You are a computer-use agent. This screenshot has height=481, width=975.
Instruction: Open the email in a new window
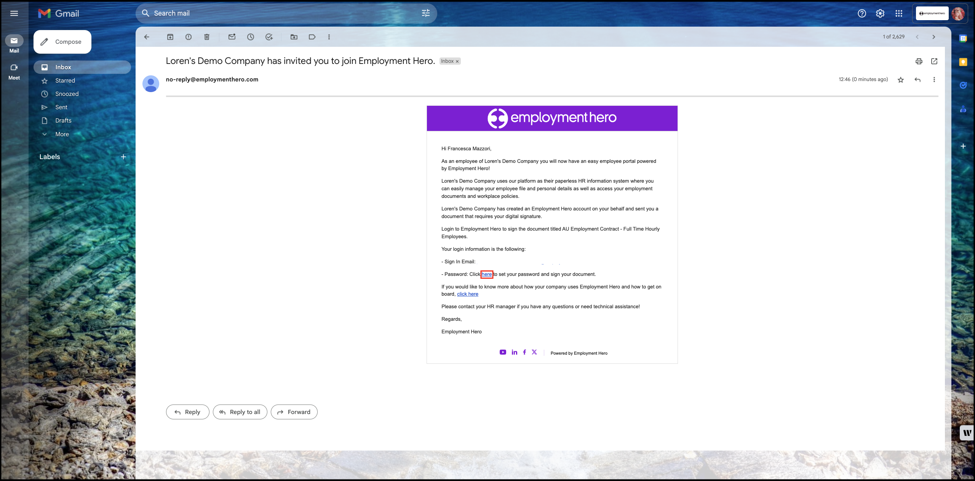click(934, 61)
